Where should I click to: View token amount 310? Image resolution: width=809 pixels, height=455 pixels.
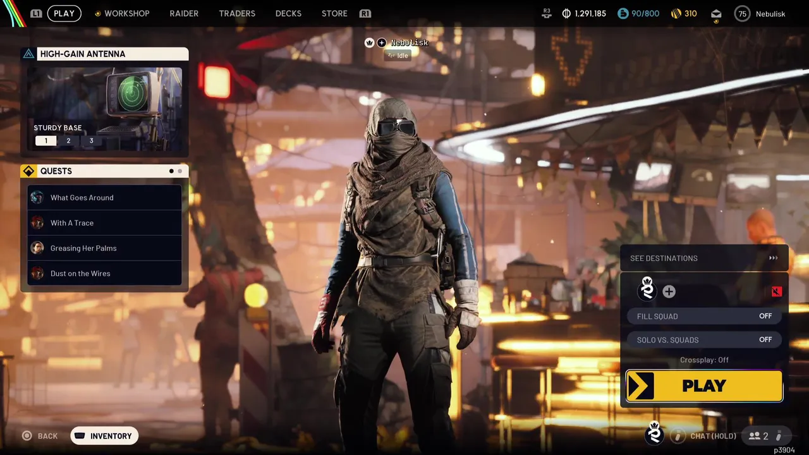pos(691,13)
